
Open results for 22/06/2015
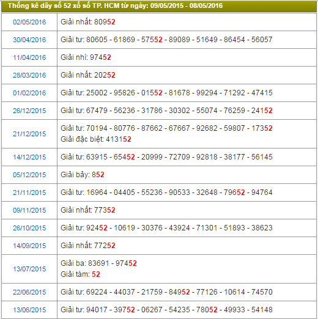click(29, 292)
